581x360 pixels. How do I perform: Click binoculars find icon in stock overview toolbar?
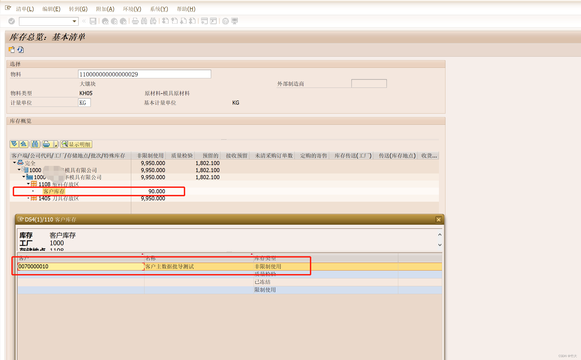[x=35, y=144]
